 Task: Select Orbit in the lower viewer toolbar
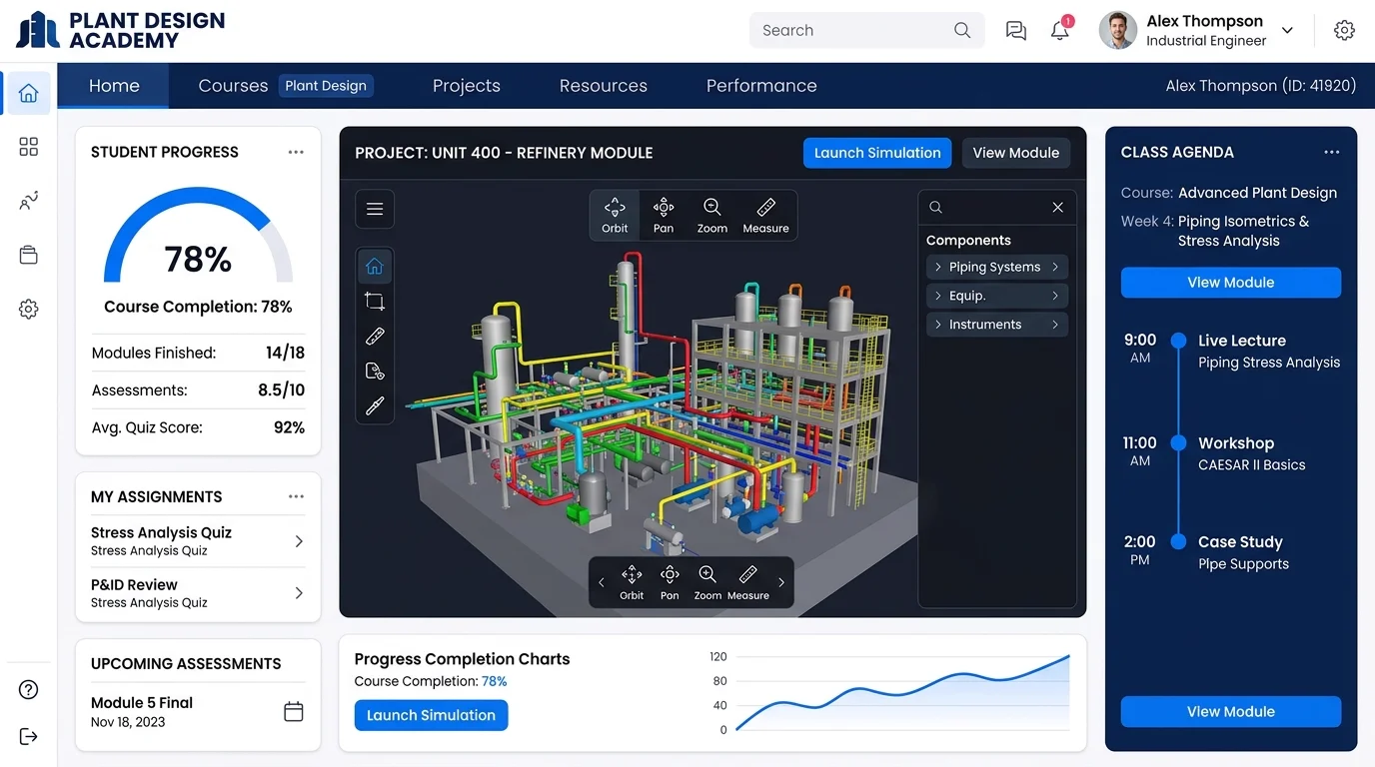pos(632,582)
